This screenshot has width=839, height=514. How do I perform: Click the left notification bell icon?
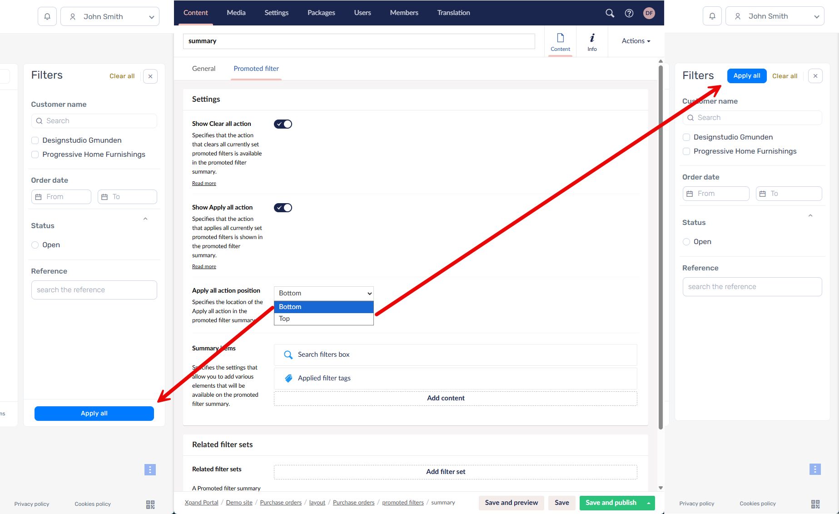(x=47, y=17)
